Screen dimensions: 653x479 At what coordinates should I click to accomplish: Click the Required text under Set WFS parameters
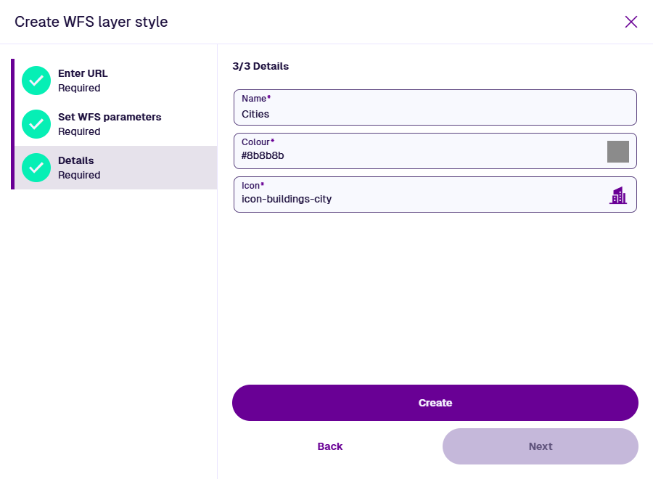click(x=79, y=131)
